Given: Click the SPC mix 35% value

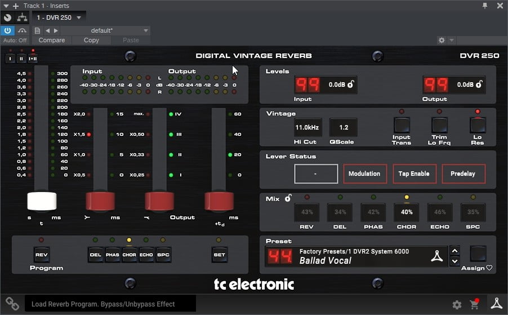Looking at the screenshot, I should pyautogui.click(x=473, y=212).
